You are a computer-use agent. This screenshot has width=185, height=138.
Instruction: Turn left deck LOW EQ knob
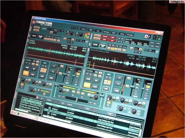(x=23, y=80)
